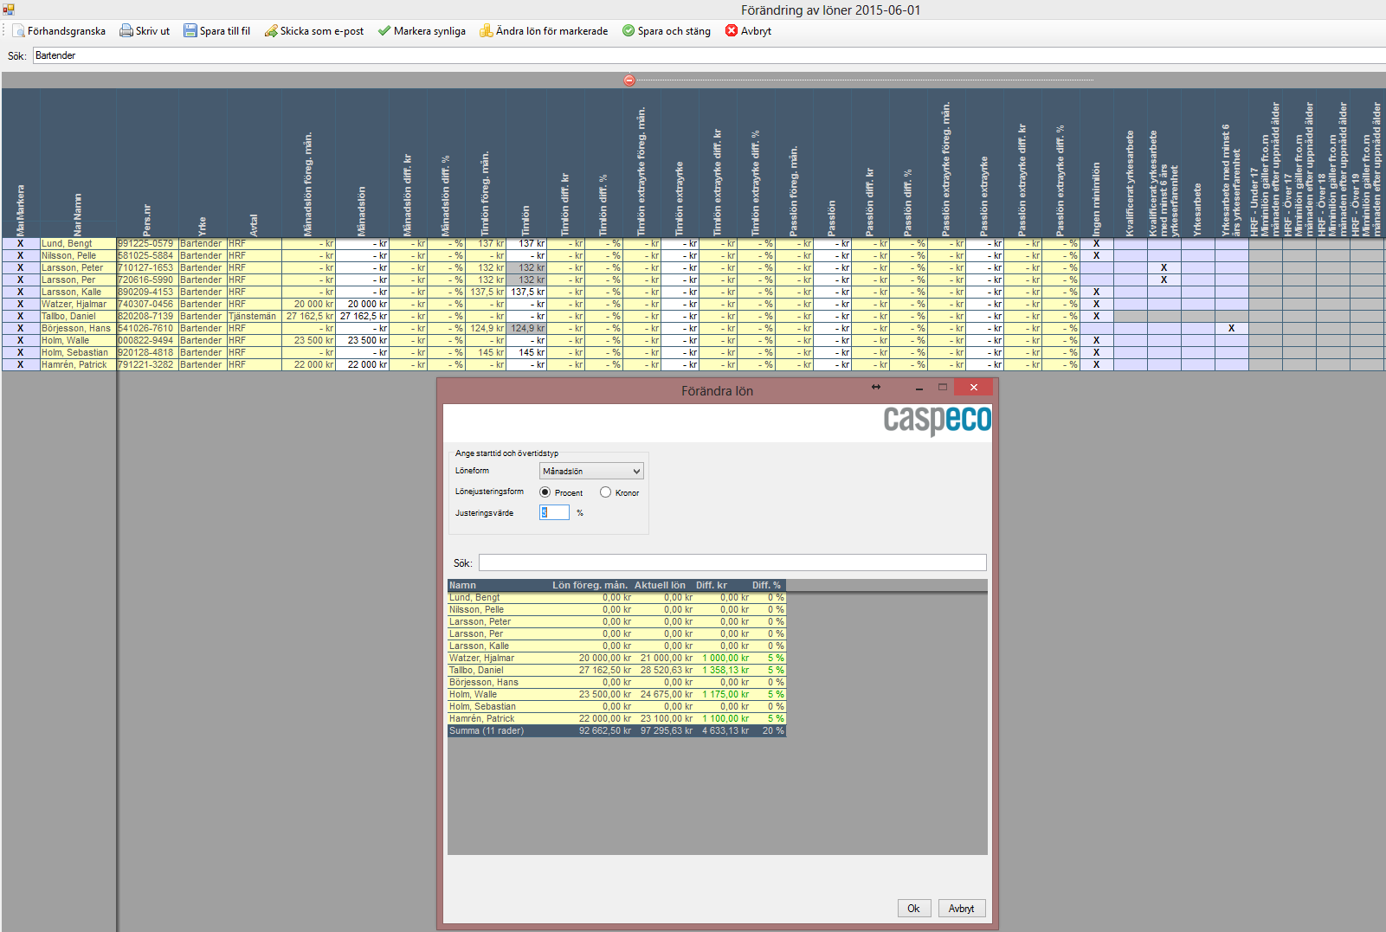Viewport: 1386px width, 932px height.
Task: Click the Skicka som e-post icon
Action: pyautogui.click(x=271, y=31)
